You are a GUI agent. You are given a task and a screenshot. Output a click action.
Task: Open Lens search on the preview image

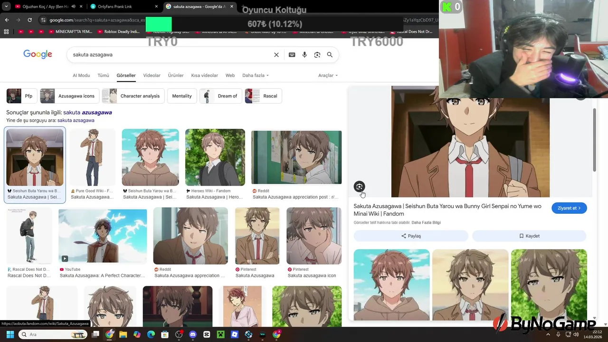pyautogui.click(x=359, y=187)
